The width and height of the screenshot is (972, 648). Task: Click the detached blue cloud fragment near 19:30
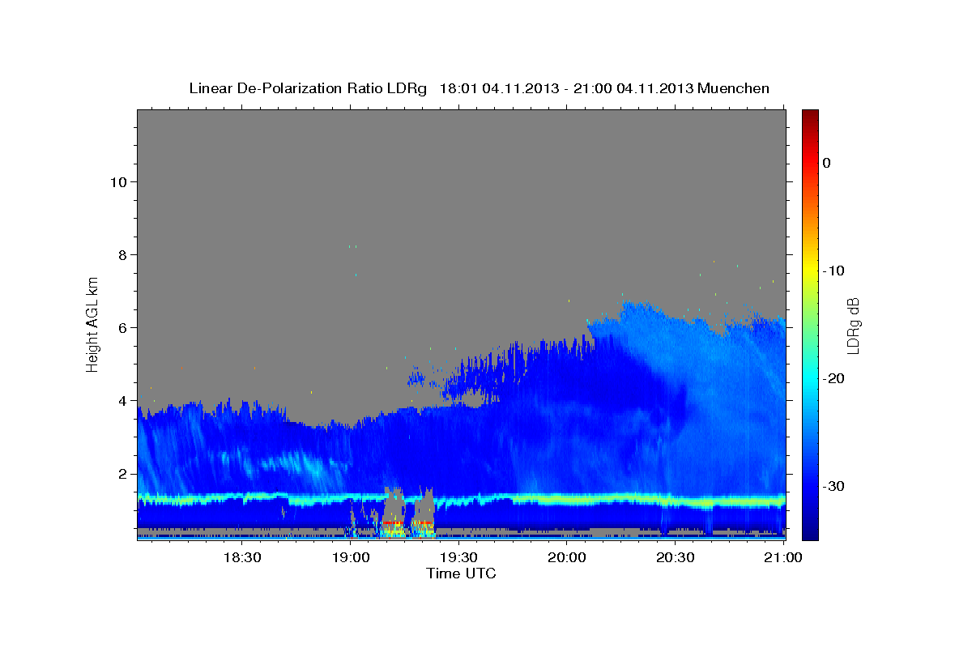416,377
